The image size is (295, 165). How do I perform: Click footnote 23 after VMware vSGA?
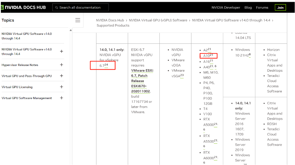pyautogui.click(x=182, y=75)
